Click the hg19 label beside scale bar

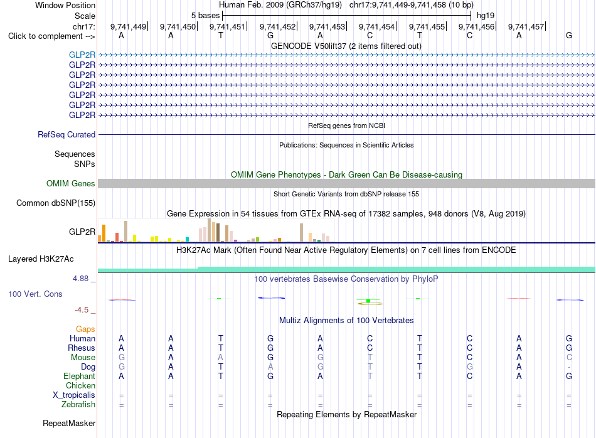click(x=486, y=16)
